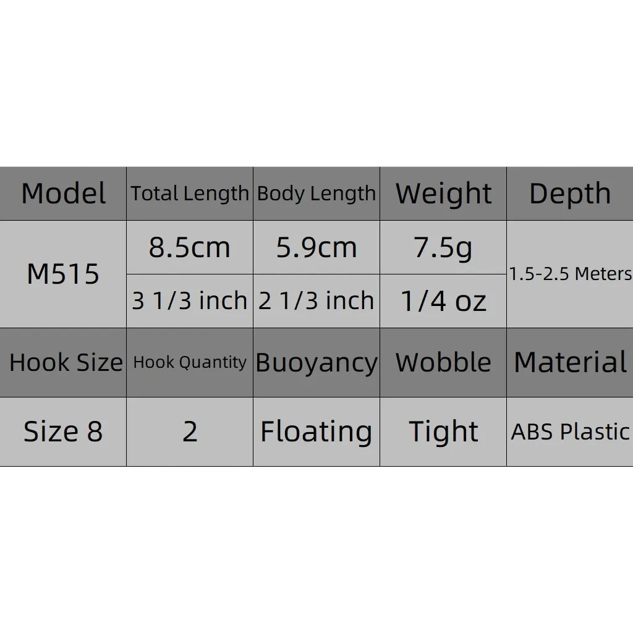Select the M515 model cell
The width and height of the screenshot is (633, 633).
pos(63,274)
